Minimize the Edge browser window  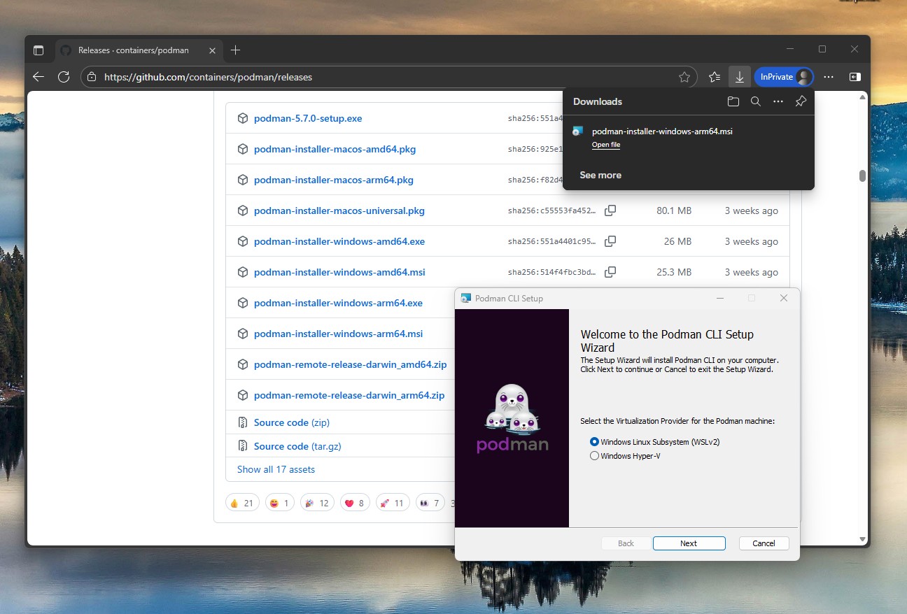tap(790, 49)
